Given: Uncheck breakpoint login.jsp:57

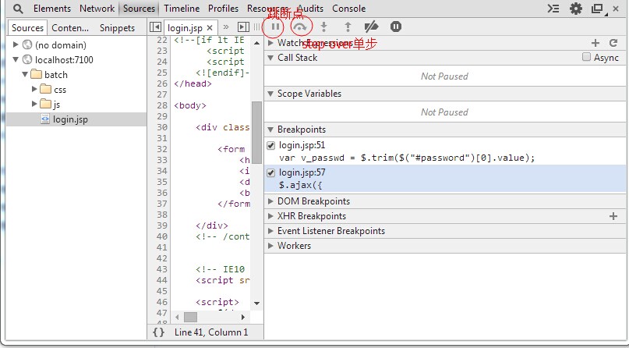Looking at the screenshot, I should pos(270,173).
